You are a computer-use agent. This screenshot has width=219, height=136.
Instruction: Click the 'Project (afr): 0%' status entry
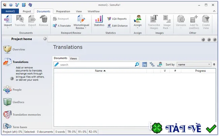[12, 132]
